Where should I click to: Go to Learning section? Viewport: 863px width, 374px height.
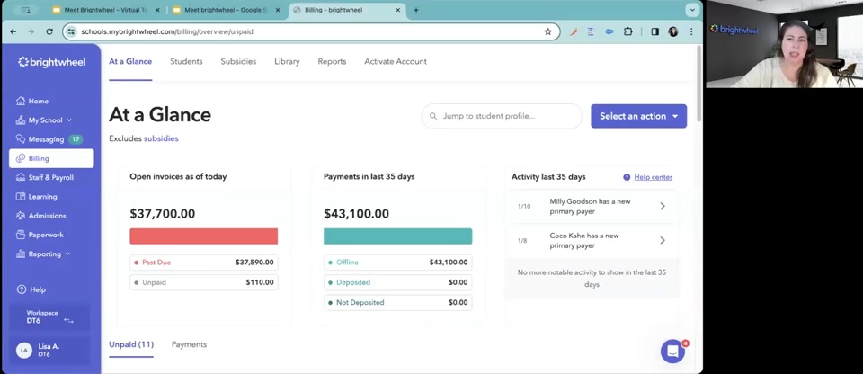[36, 197]
